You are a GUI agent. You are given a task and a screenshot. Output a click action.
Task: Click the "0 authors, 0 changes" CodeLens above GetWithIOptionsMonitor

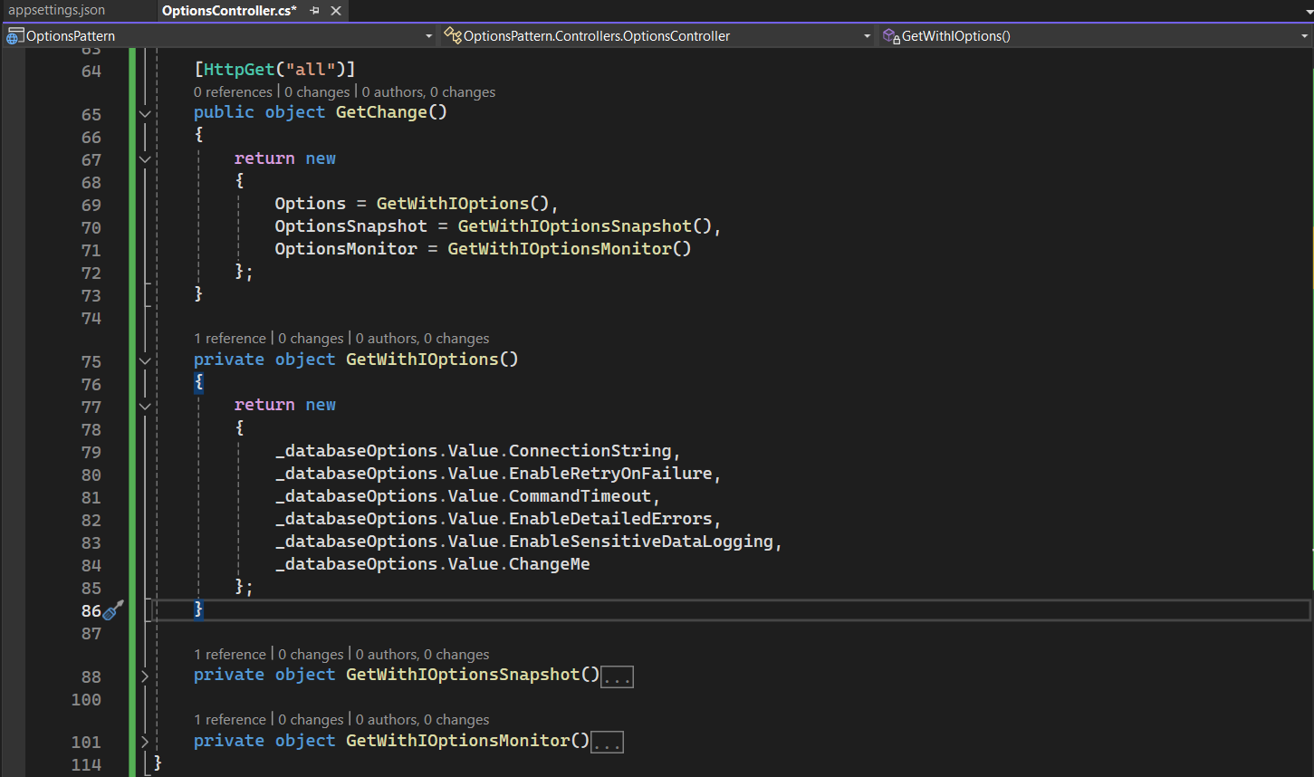coord(422,720)
